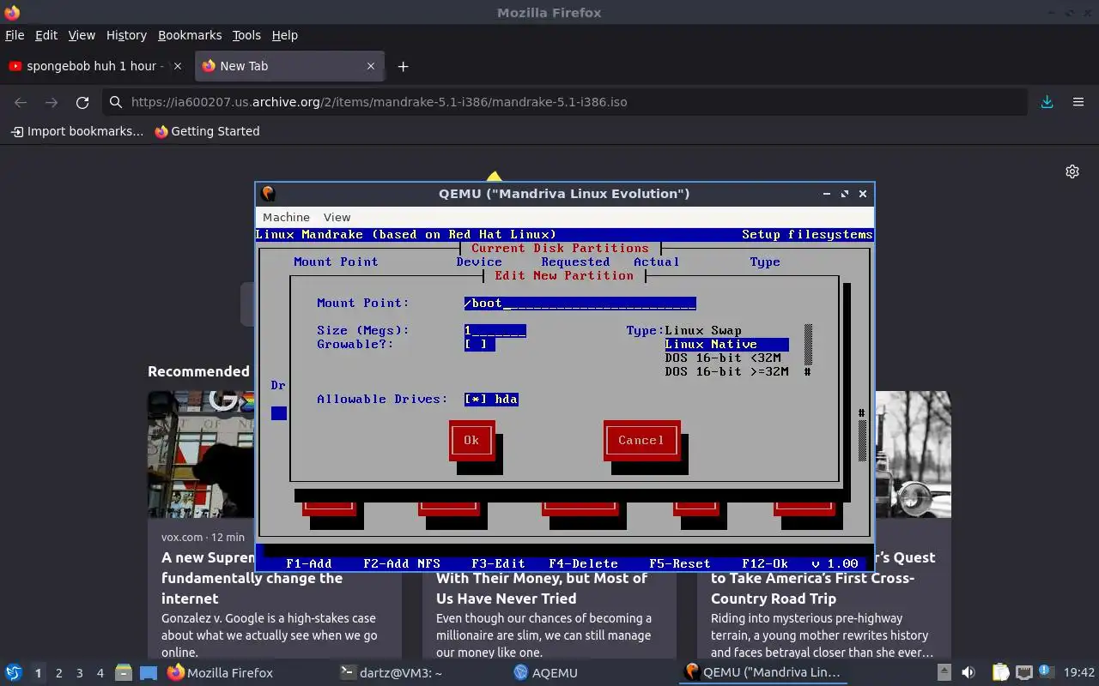Click the volume speaker tray icon

pyautogui.click(x=968, y=673)
